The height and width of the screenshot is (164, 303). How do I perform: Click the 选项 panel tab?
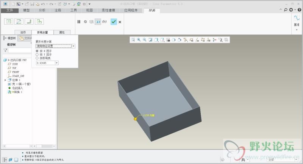23,33
